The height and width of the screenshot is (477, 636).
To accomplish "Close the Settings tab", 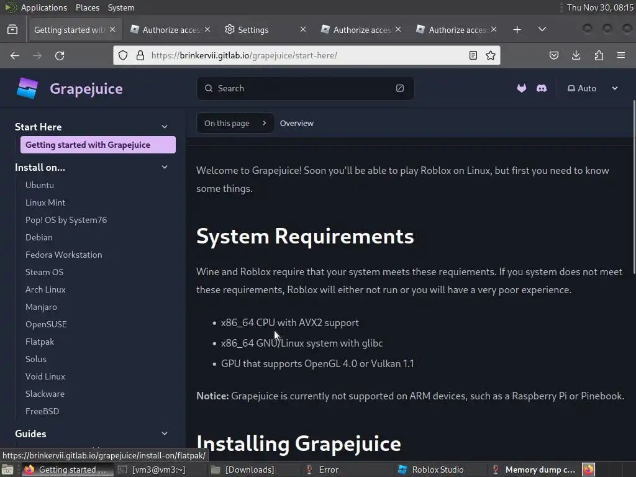I will click(x=302, y=29).
